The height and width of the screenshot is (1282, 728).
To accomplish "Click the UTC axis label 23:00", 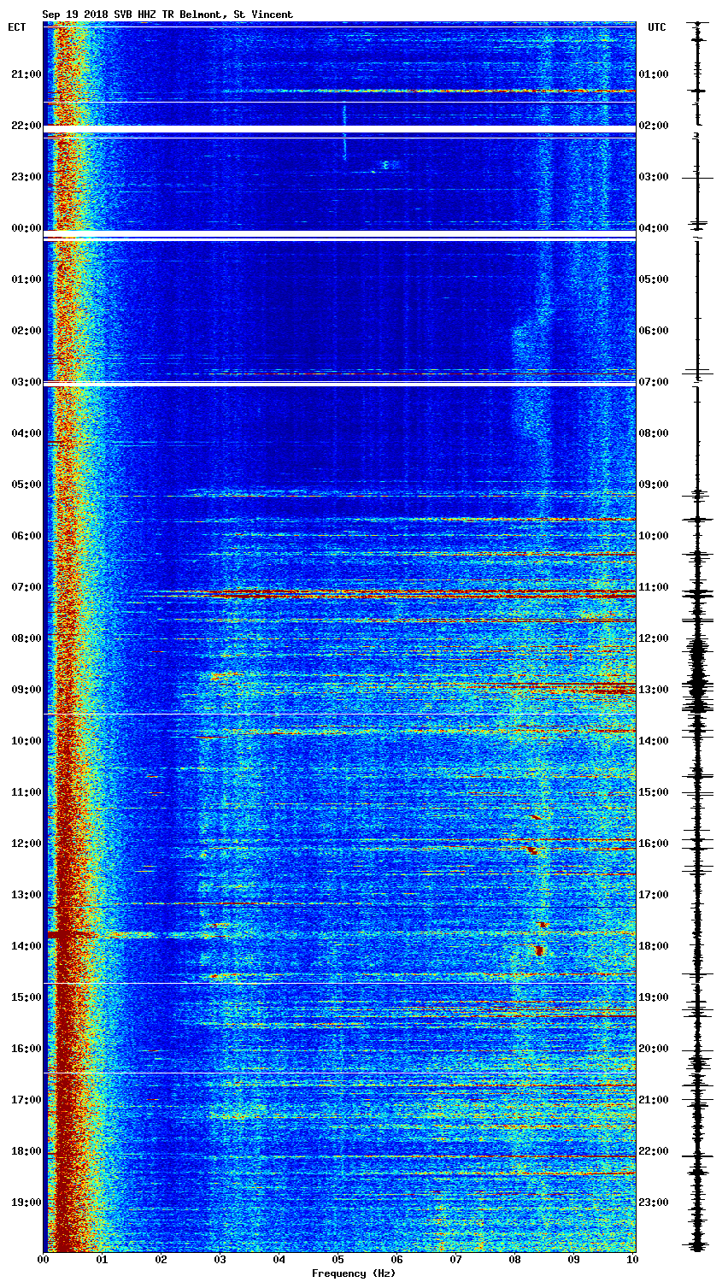I will coord(653,1203).
